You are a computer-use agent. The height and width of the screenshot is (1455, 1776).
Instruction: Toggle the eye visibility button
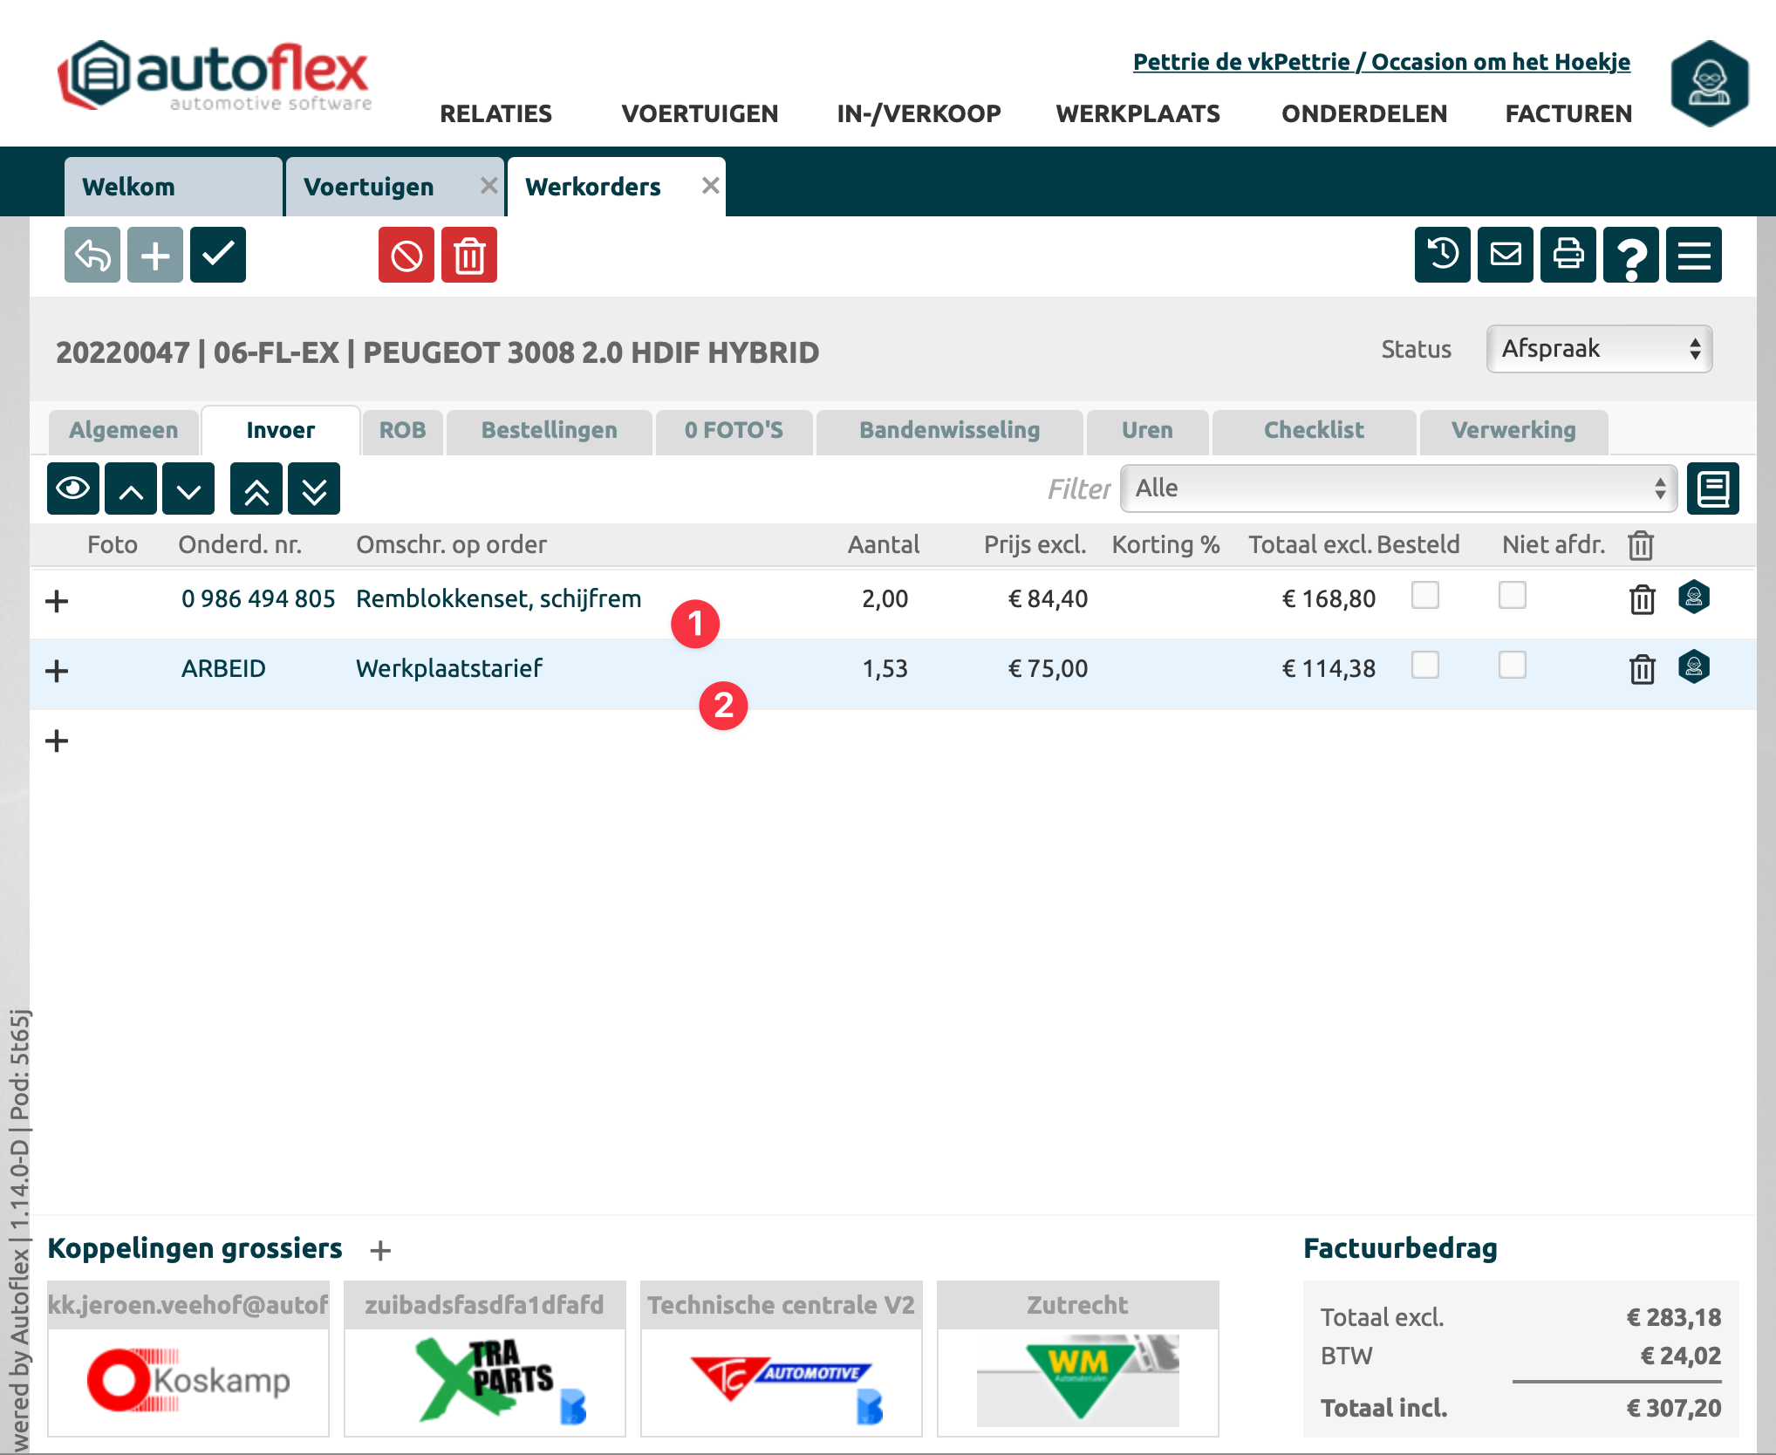coord(72,489)
